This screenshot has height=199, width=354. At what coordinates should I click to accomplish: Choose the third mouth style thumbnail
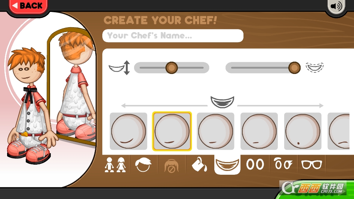pyautogui.click(x=215, y=131)
